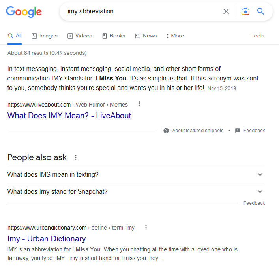This screenshot has width=279, height=275.
Task: Switch to the Images tab
Action: [x=45, y=36]
